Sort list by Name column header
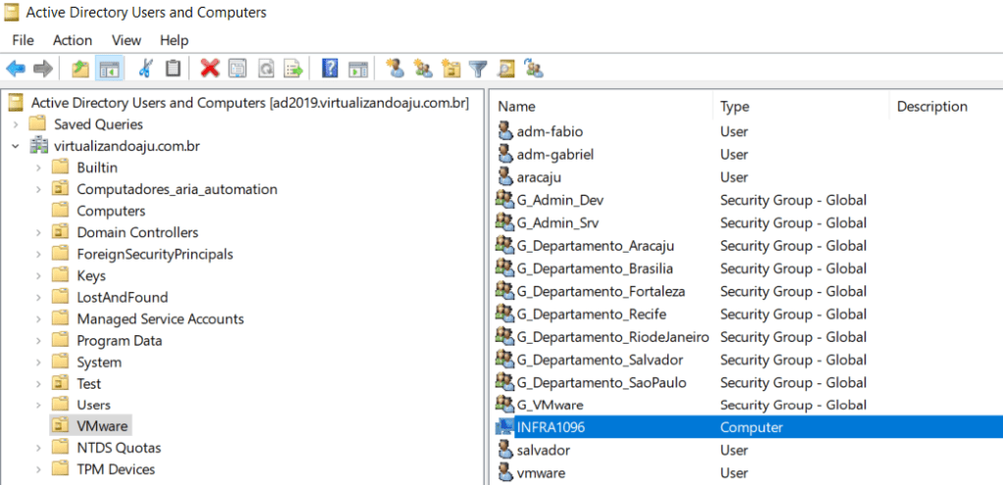Image resolution: width=1003 pixels, height=485 pixels. click(516, 106)
